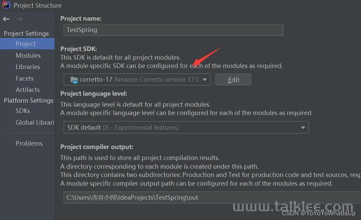Select Global Libraries in sidebar
This screenshot has width=361, height=220.
coord(35,123)
